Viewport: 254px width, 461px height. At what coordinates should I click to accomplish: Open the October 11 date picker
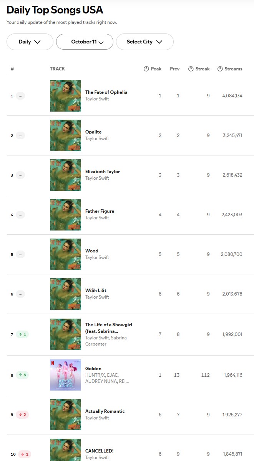tap(85, 42)
